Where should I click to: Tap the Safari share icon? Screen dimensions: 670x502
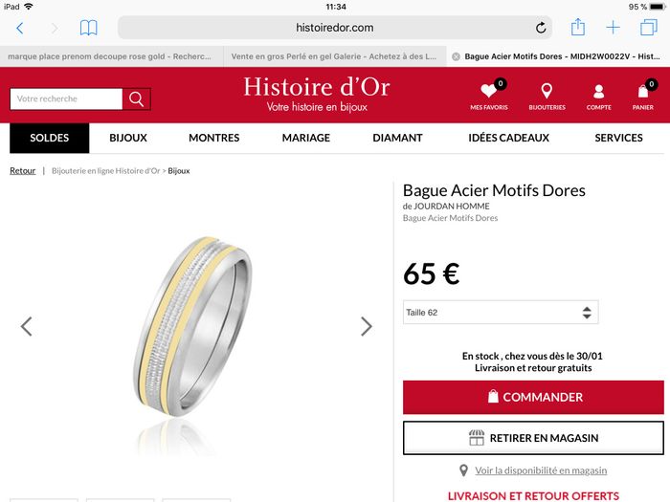(578, 28)
